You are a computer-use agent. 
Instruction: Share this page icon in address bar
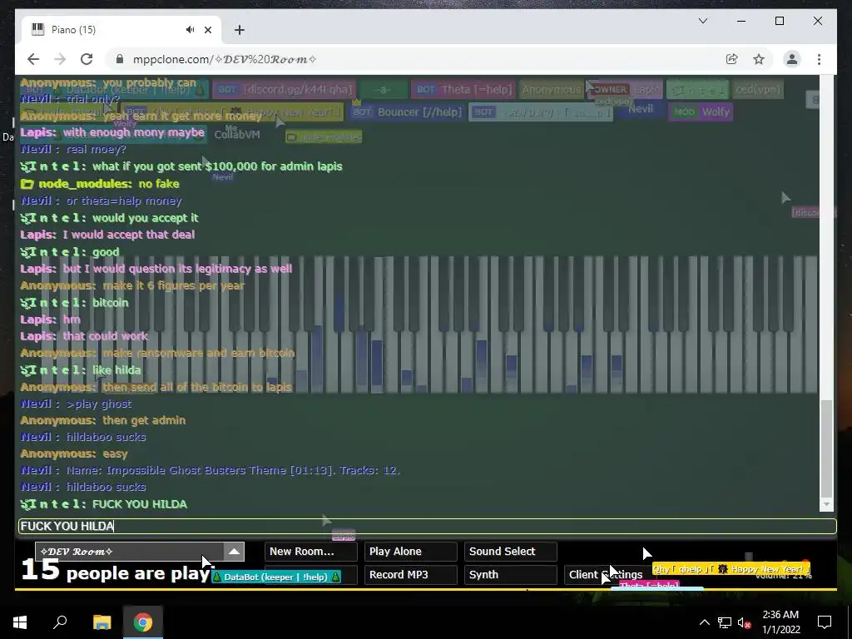tap(731, 59)
